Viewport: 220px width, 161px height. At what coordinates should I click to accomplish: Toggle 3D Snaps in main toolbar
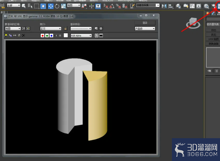tap(106, 6)
